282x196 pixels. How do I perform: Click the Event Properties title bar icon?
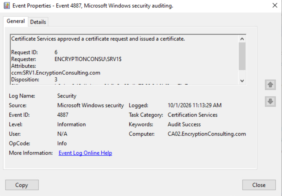(7, 5)
